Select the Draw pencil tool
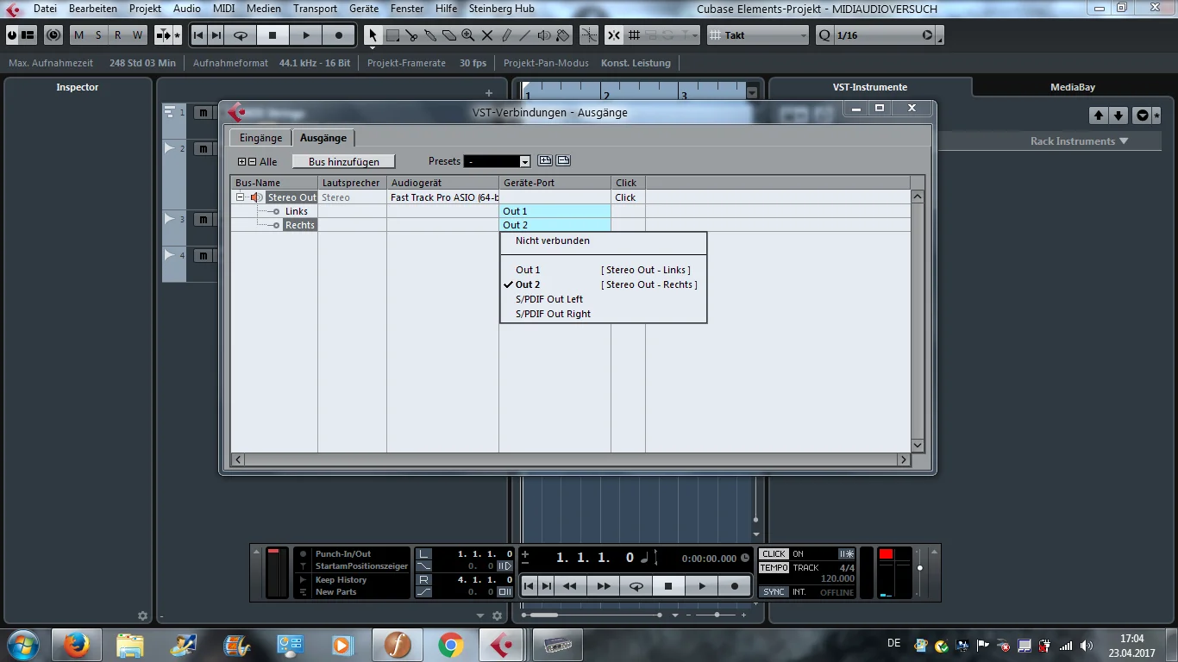The height and width of the screenshot is (662, 1178). tap(506, 35)
